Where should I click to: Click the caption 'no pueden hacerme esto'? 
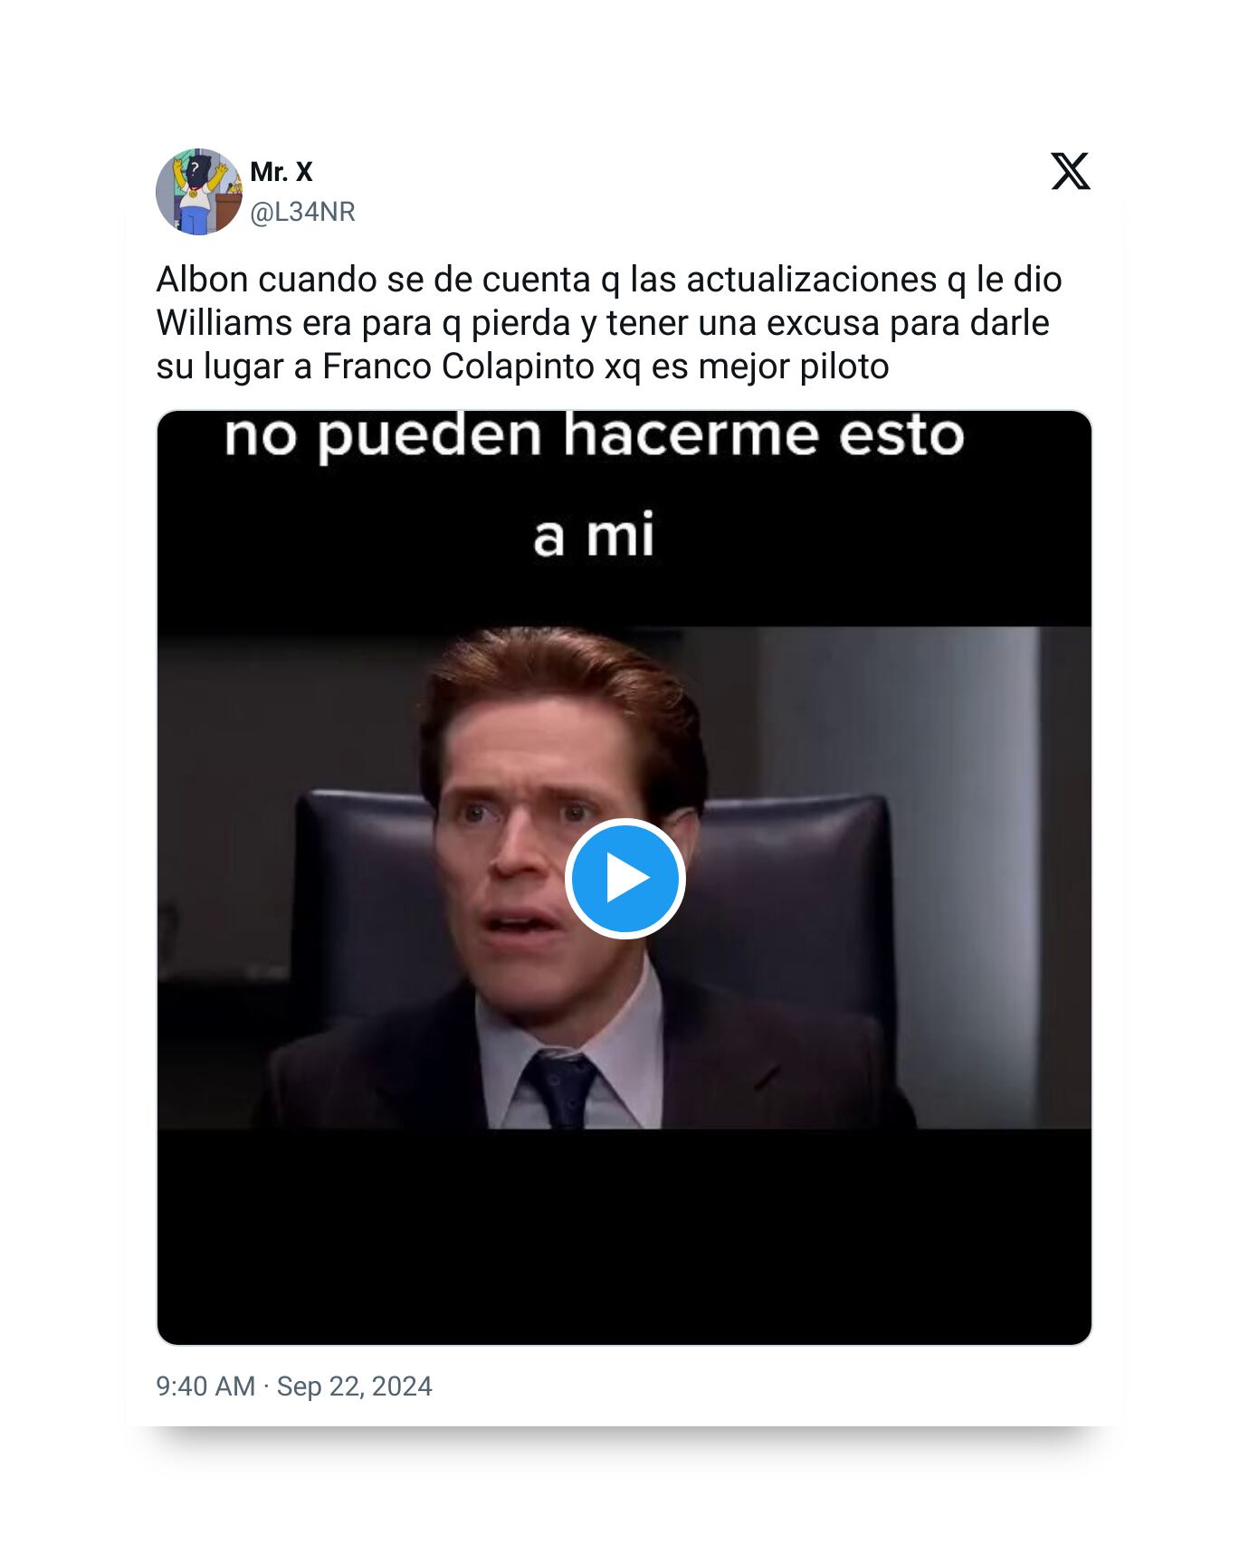click(x=594, y=436)
